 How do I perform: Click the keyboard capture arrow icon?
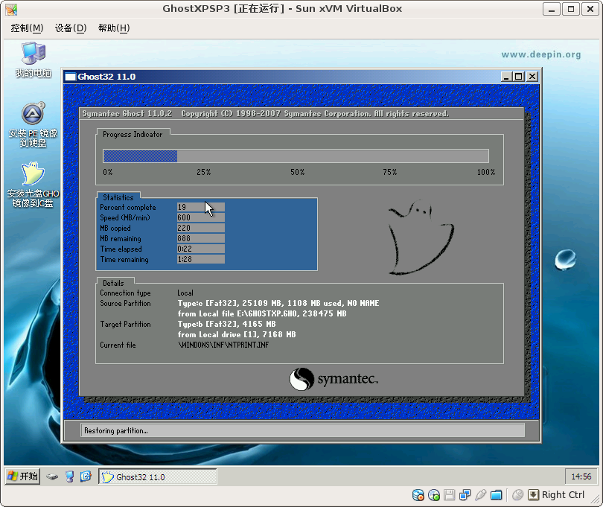(533, 495)
